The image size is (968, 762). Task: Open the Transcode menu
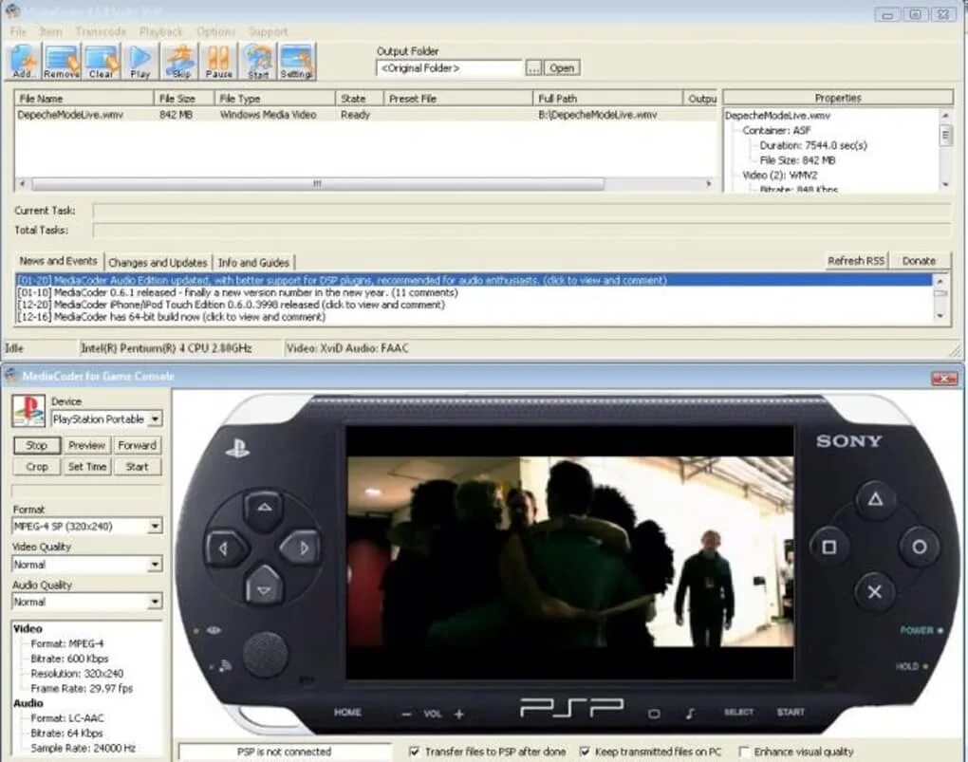pos(102,31)
